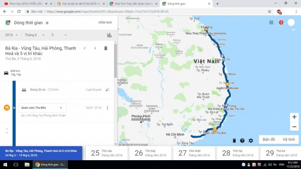This screenshot has height=169, width=301.
Task: Click the volume icon in system tray
Action: 270,165
